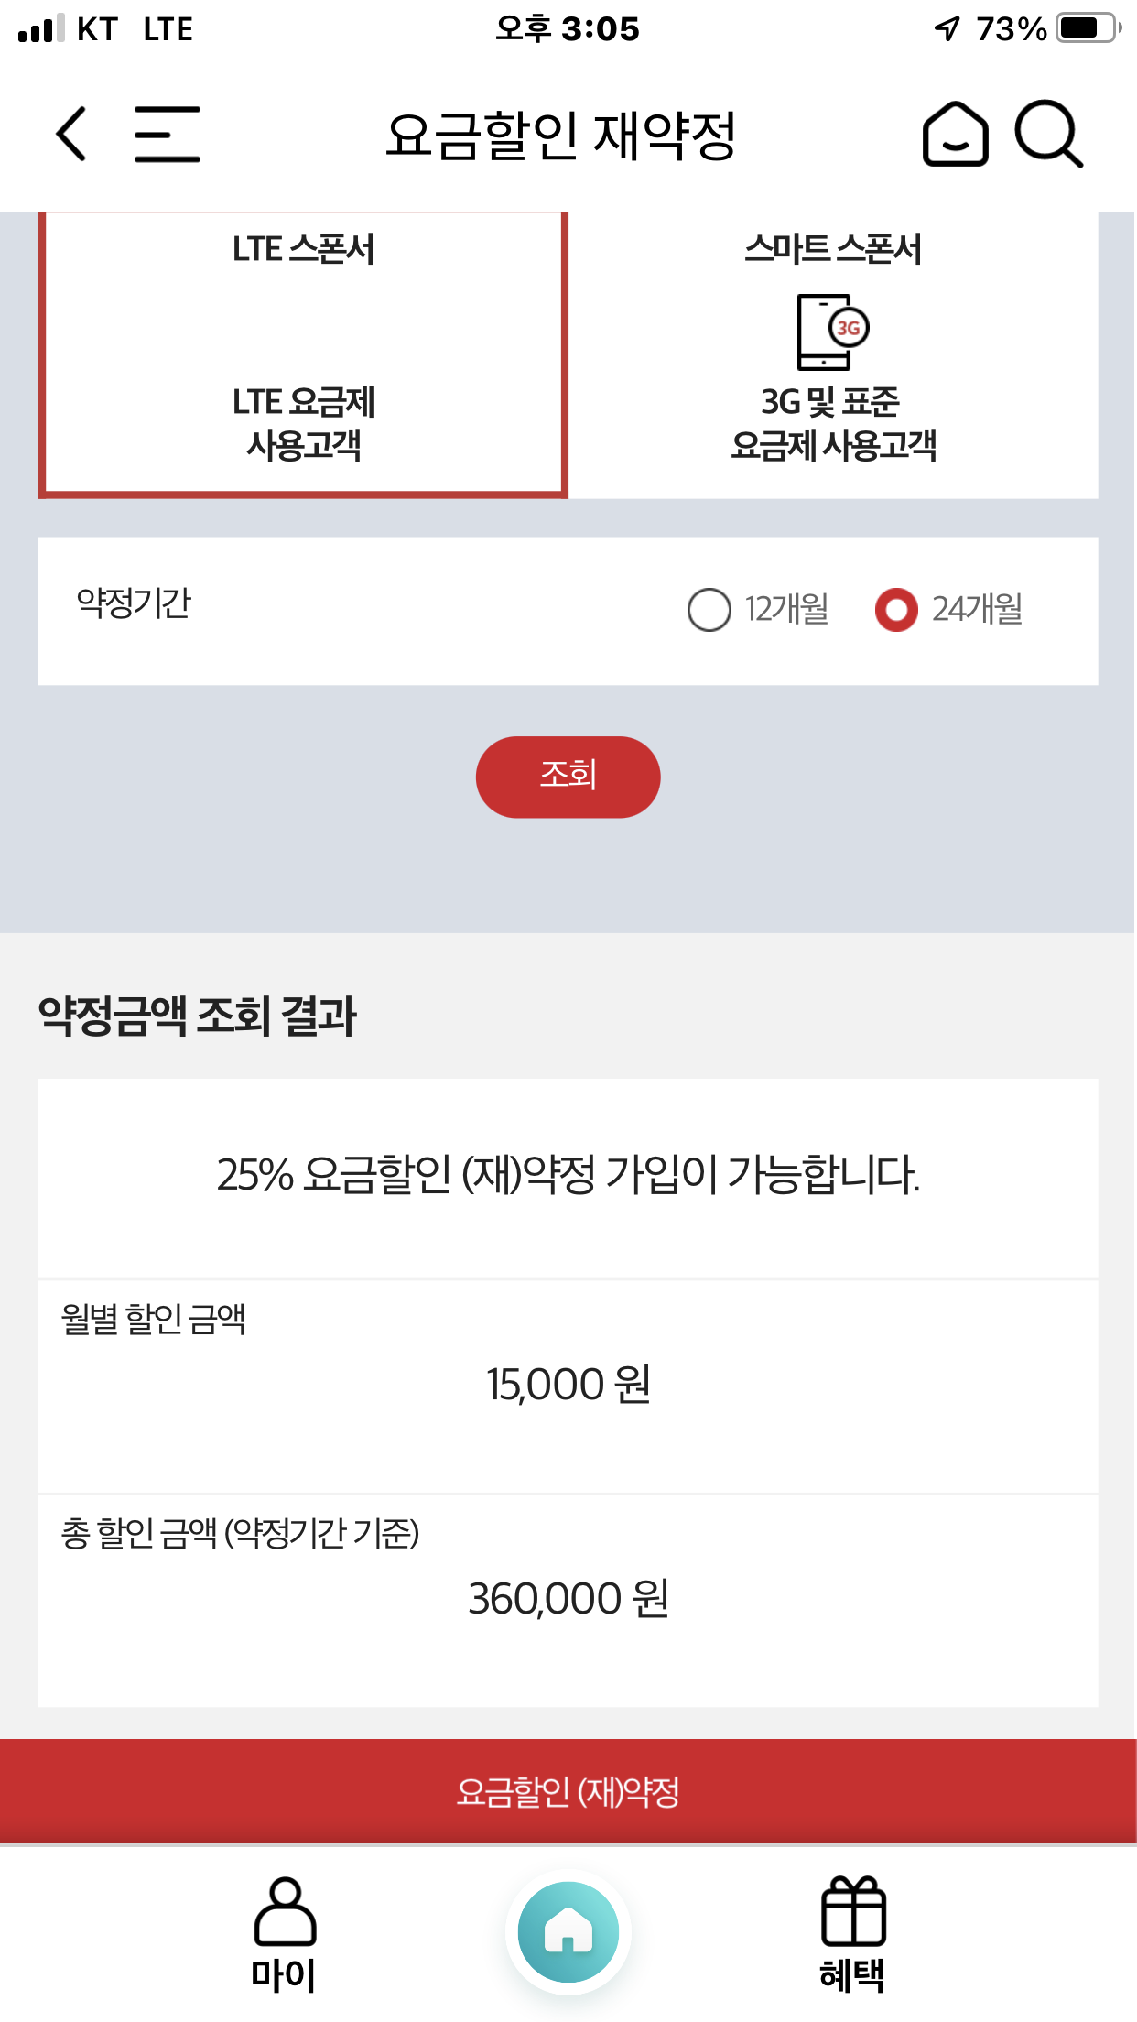This screenshot has width=1137, height=2022.
Task: Tap the back arrow icon
Action: (71, 134)
